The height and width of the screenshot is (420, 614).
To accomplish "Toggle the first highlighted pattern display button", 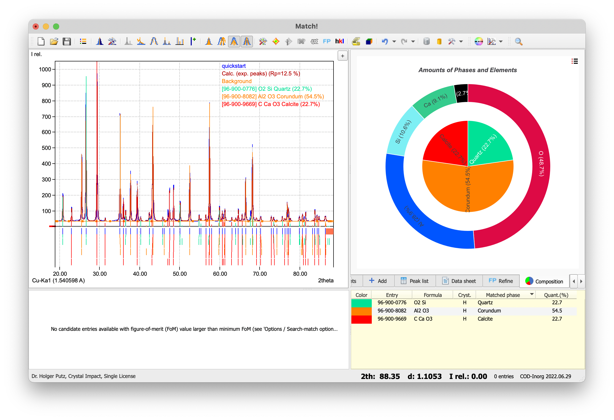I will pos(234,41).
